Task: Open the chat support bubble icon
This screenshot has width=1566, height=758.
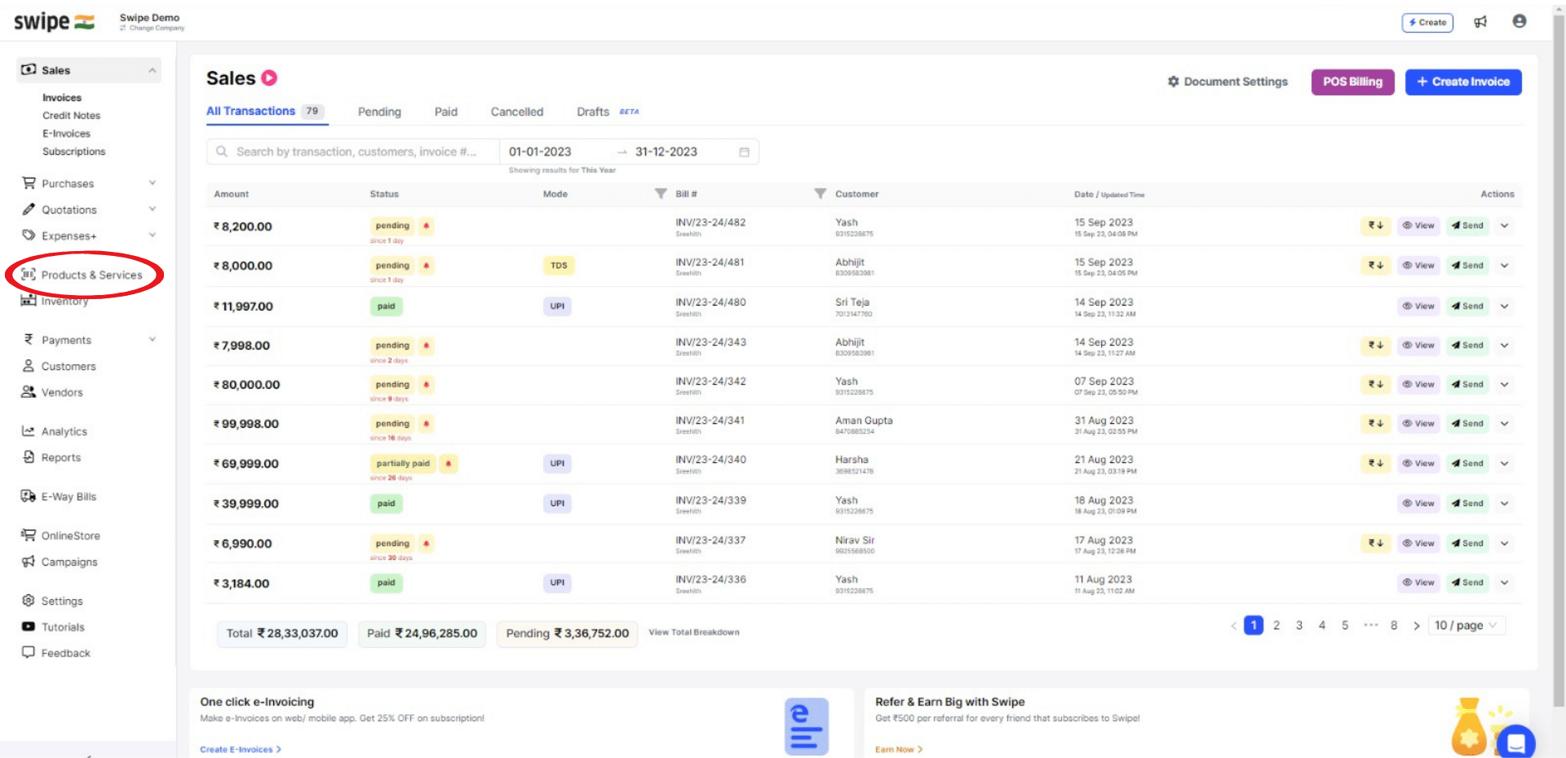Action: 1516,743
